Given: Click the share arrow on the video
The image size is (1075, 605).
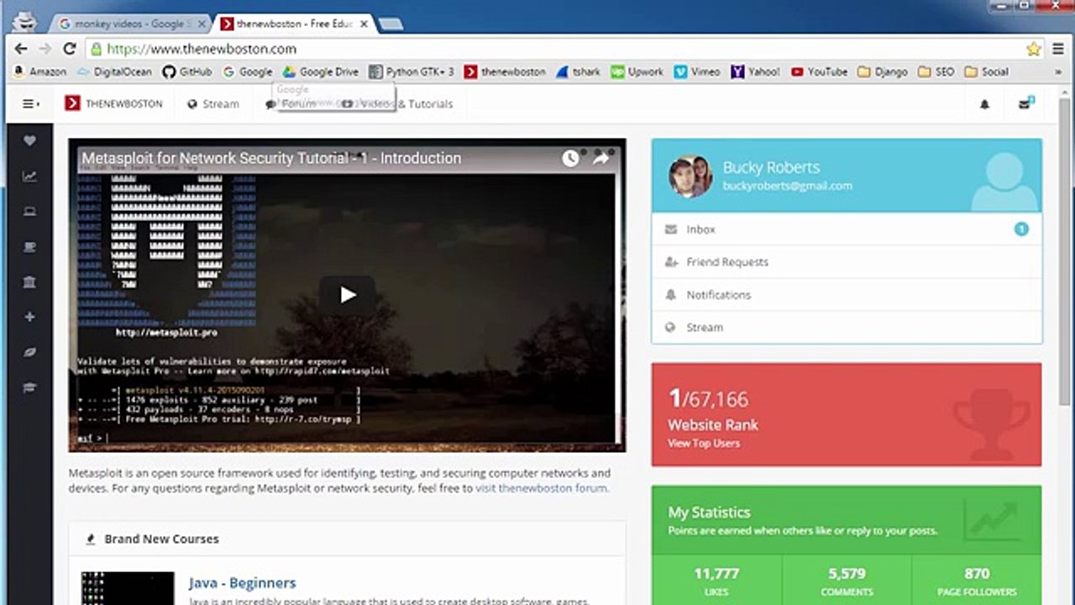Looking at the screenshot, I should (601, 158).
